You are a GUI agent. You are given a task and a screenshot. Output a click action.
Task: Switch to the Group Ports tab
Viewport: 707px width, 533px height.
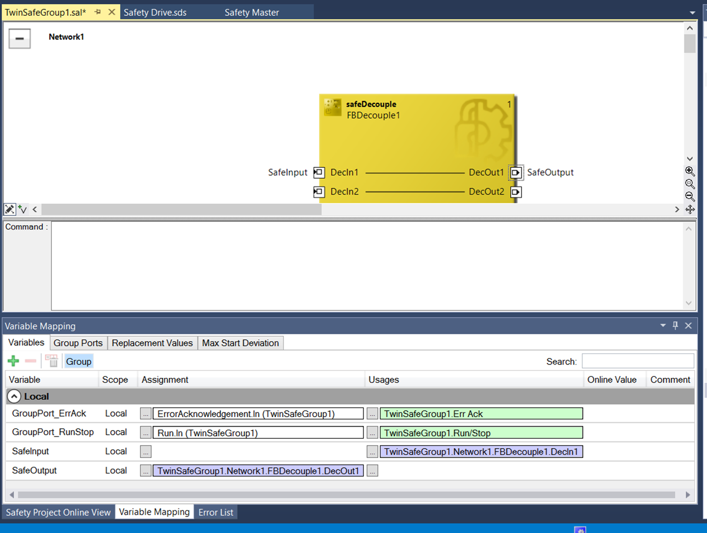[78, 343]
